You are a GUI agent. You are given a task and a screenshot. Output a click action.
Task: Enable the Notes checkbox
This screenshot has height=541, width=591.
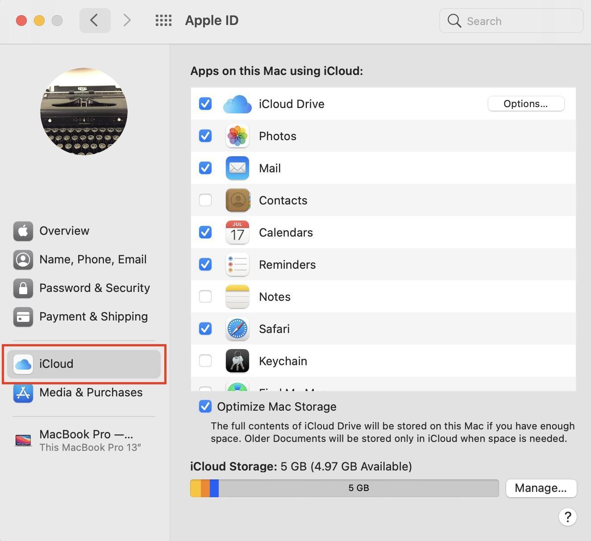(x=205, y=296)
